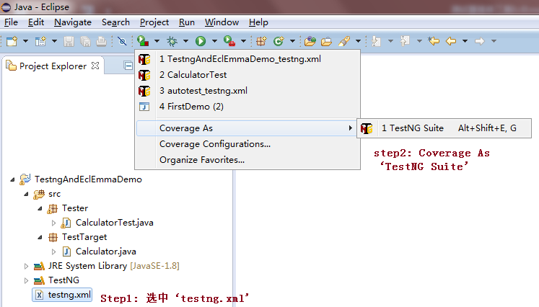This screenshot has width=539, height=307.
Task: Click the Open Type folder icon
Action: 310,41
